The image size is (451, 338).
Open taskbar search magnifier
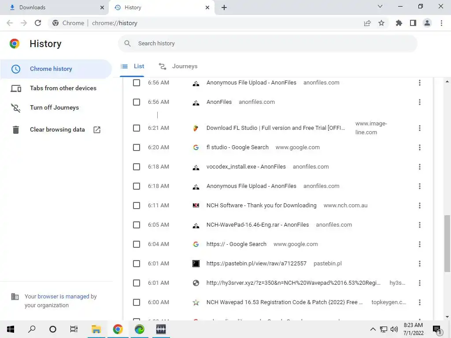pyautogui.click(x=32, y=329)
